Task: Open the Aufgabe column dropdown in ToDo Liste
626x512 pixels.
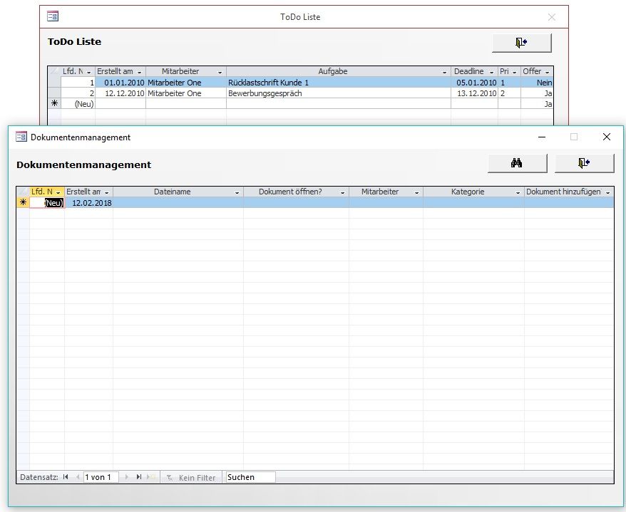Action: pos(445,72)
